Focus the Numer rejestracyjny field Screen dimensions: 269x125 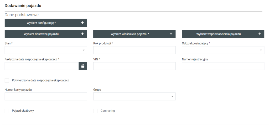[223, 66]
